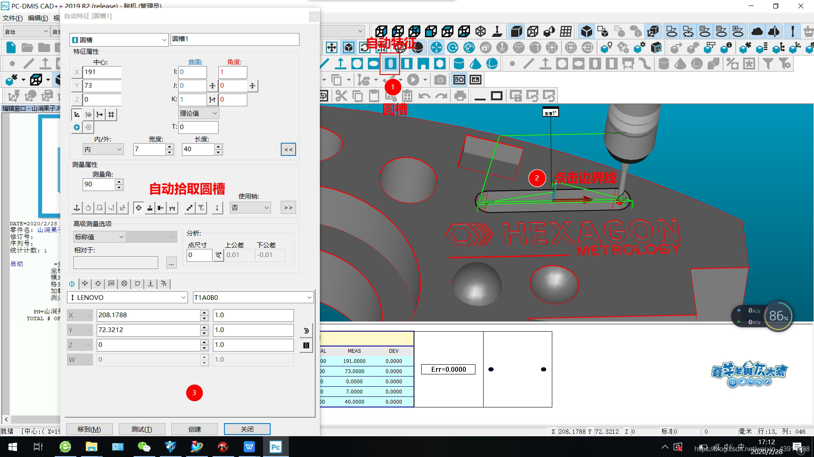Click the 创建 button
814x457 pixels.
pos(195,429)
